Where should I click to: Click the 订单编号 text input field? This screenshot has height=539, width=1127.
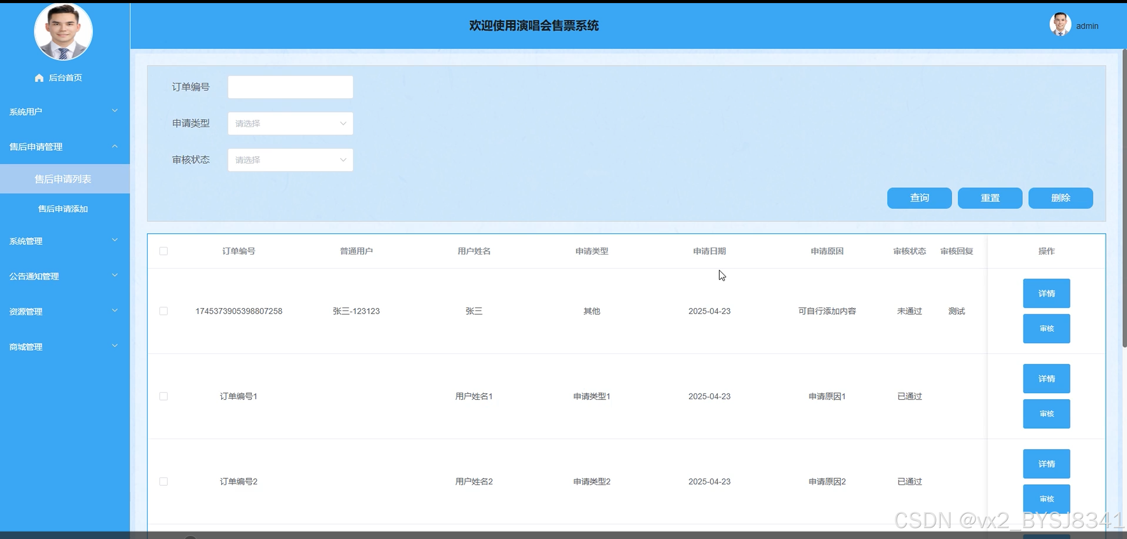[x=290, y=87]
